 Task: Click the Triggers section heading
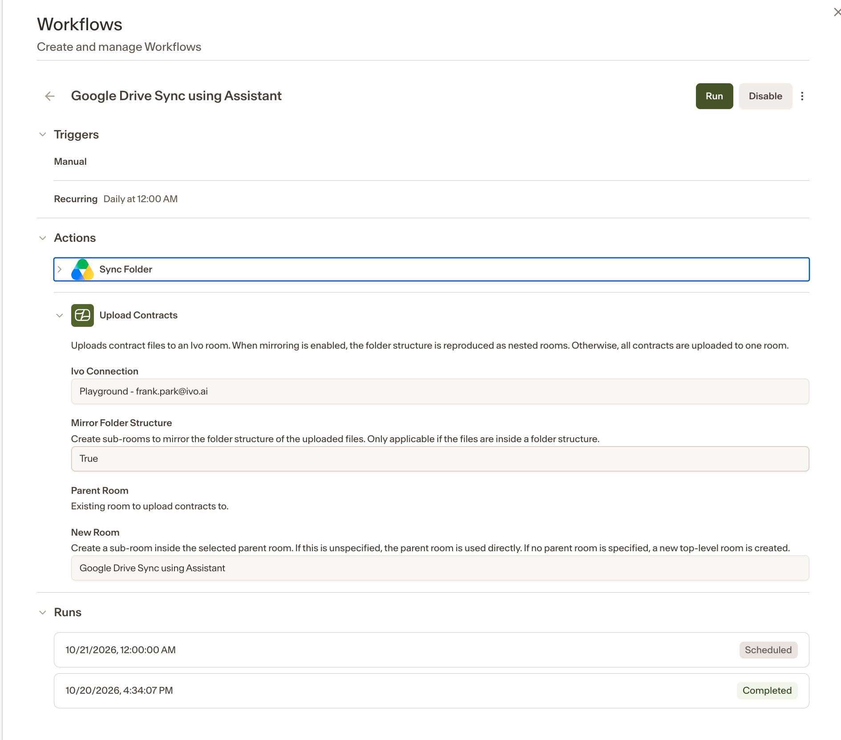(76, 134)
